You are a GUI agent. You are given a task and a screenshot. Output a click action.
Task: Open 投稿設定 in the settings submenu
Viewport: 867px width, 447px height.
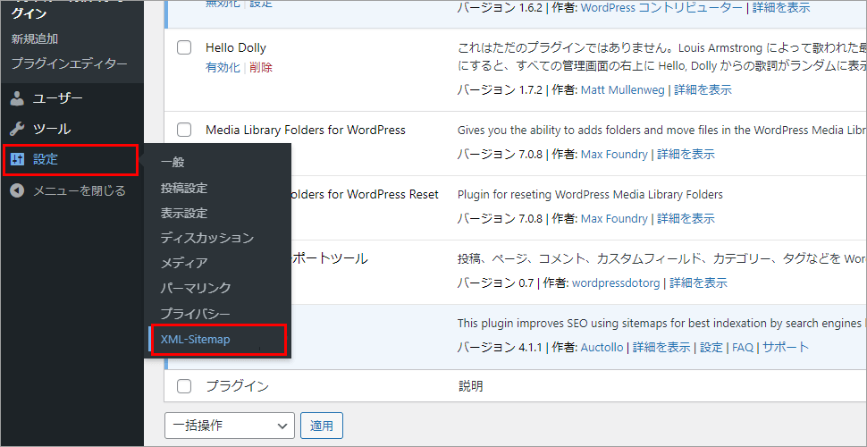click(x=184, y=188)
